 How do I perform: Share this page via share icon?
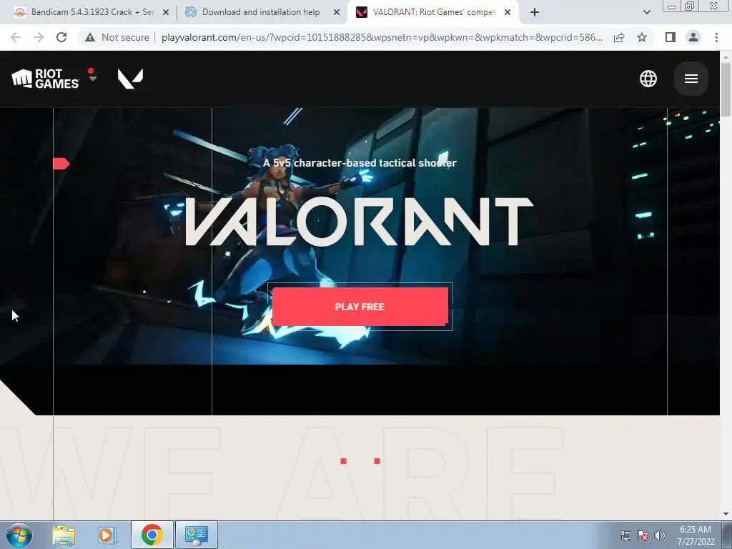[x=619, y=37]
